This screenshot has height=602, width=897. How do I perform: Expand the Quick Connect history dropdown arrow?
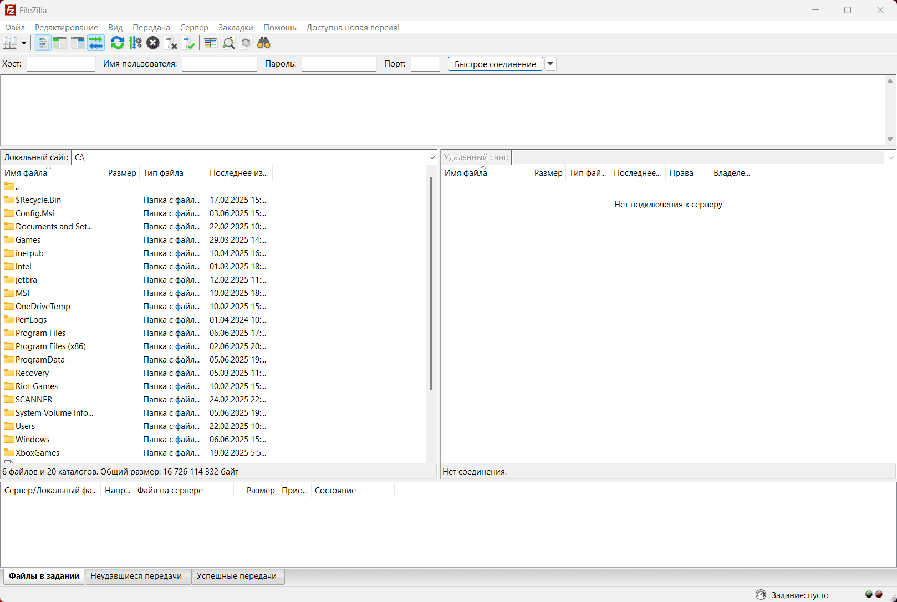(x=551, y=64)
